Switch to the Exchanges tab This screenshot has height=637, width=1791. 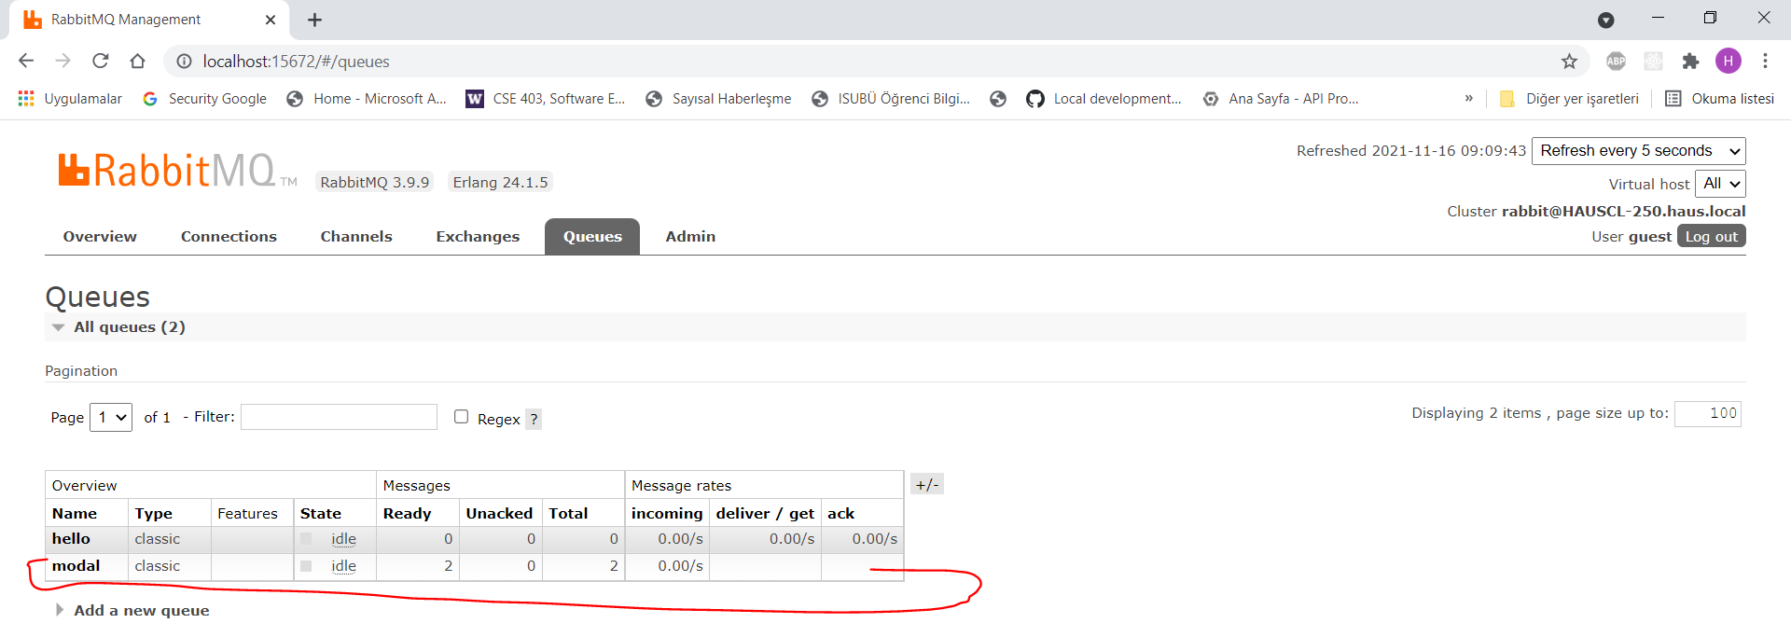coord(478,237)
